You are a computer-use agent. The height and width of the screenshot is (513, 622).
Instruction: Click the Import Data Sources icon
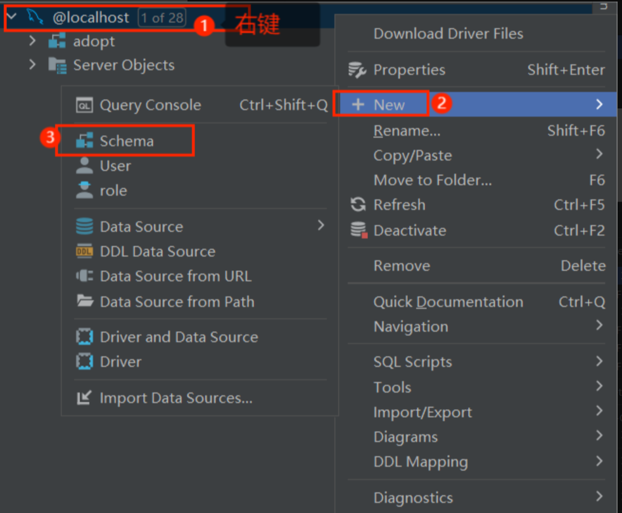point(84,398)
